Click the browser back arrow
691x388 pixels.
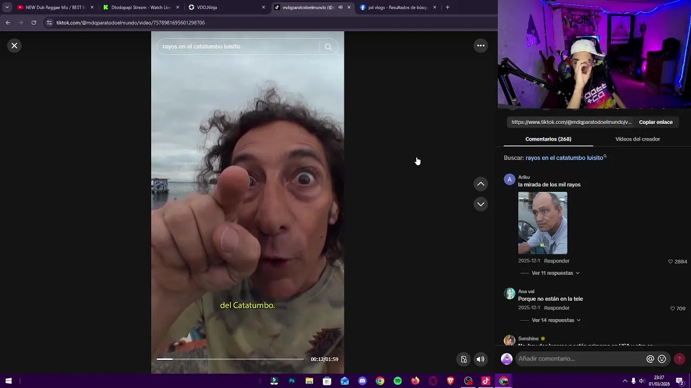(x=8, y=23)
